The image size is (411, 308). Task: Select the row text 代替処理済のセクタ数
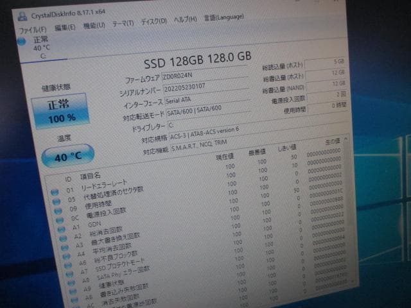point(114,193)
